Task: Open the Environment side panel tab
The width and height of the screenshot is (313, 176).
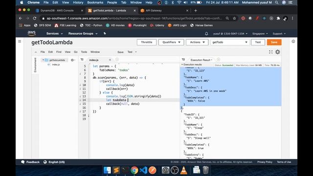Action: pyautogui.click(x=35, y=65)
